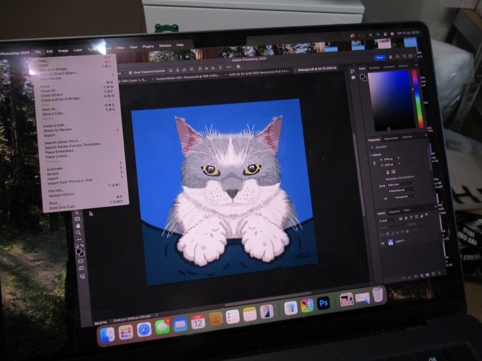The width and height of the screenshot is (482, 361).
Task: Choose Search Adobe Stock... menu entry
Action: tap(63, 142)
